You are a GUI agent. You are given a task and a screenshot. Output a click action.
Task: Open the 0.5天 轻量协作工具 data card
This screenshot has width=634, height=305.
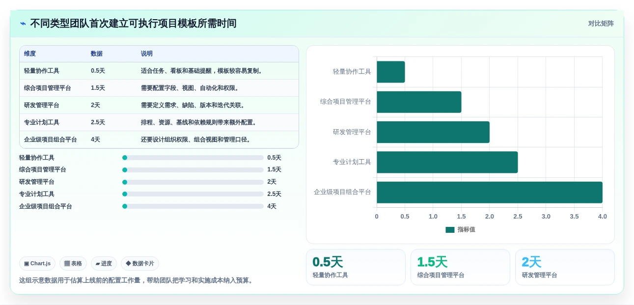356,267
